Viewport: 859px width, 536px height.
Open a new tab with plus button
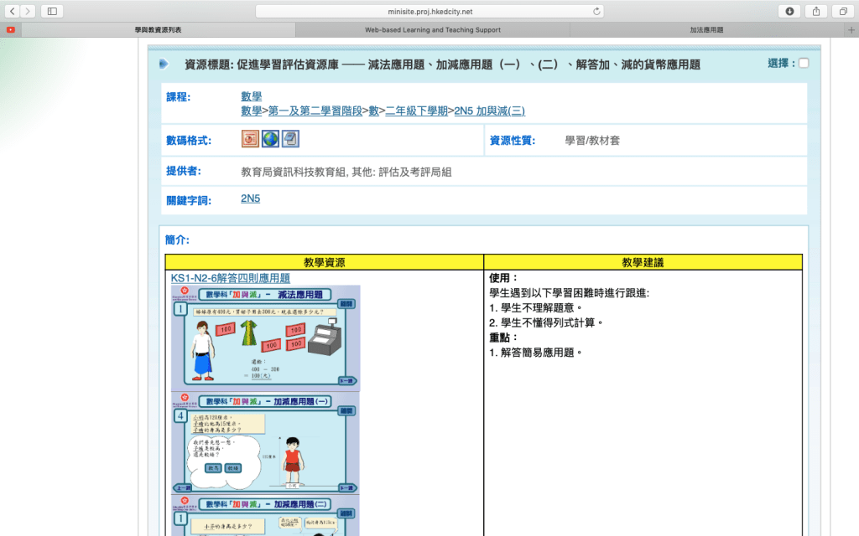[851, 29]
